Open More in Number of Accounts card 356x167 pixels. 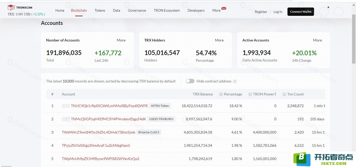pyautogui.click(x=121, y=40)
